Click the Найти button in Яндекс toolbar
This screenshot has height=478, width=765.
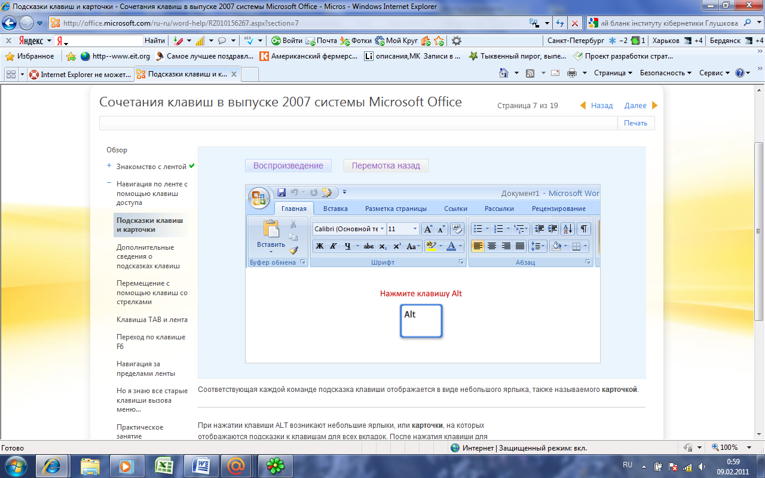point(155,41)
